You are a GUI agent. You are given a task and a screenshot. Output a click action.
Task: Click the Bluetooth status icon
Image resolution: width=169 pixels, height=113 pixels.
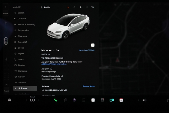[x=87, y=7]
